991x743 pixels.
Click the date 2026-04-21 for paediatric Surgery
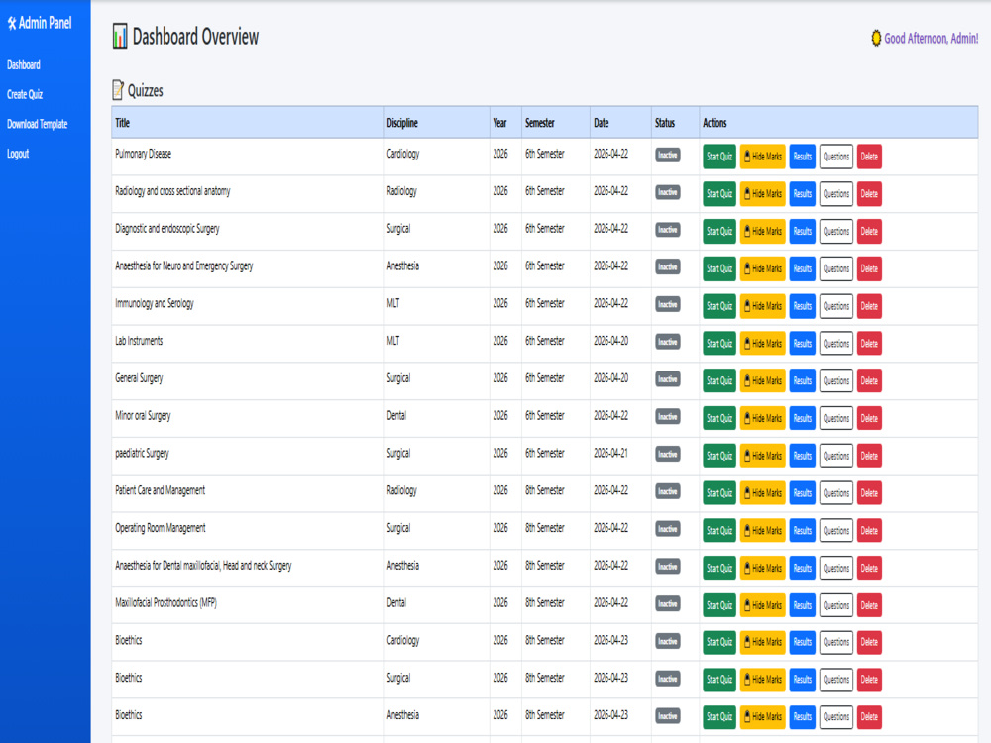(610, 453)
